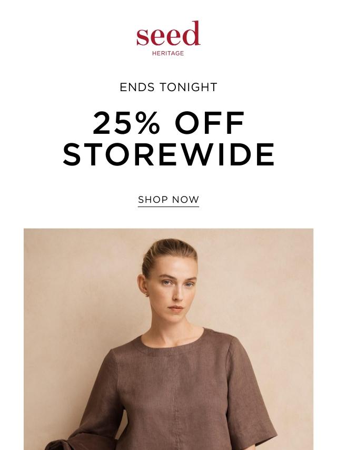The width and height of the screenshot is (337, 450).
Task: Select the 25% OFF headline text
Action: [x=168, y=123]
